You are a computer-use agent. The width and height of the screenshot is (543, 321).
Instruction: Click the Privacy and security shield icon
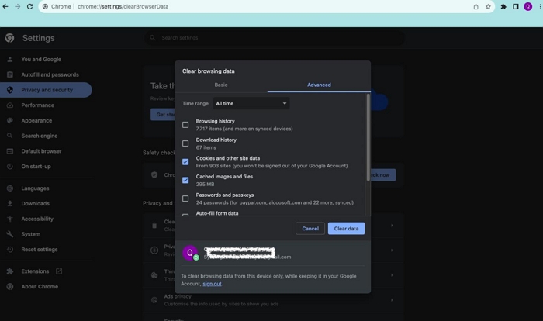(10, 90)
